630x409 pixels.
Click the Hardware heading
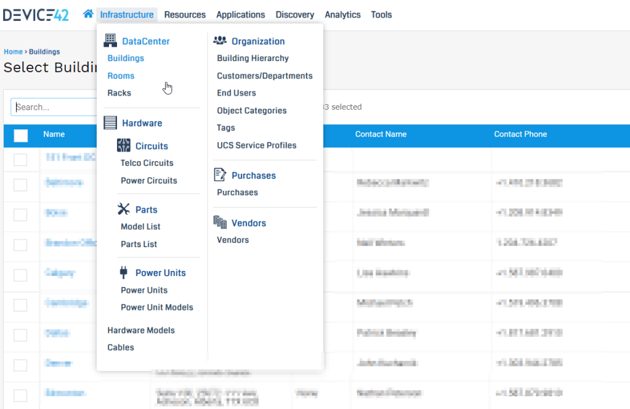coord(142,123)
